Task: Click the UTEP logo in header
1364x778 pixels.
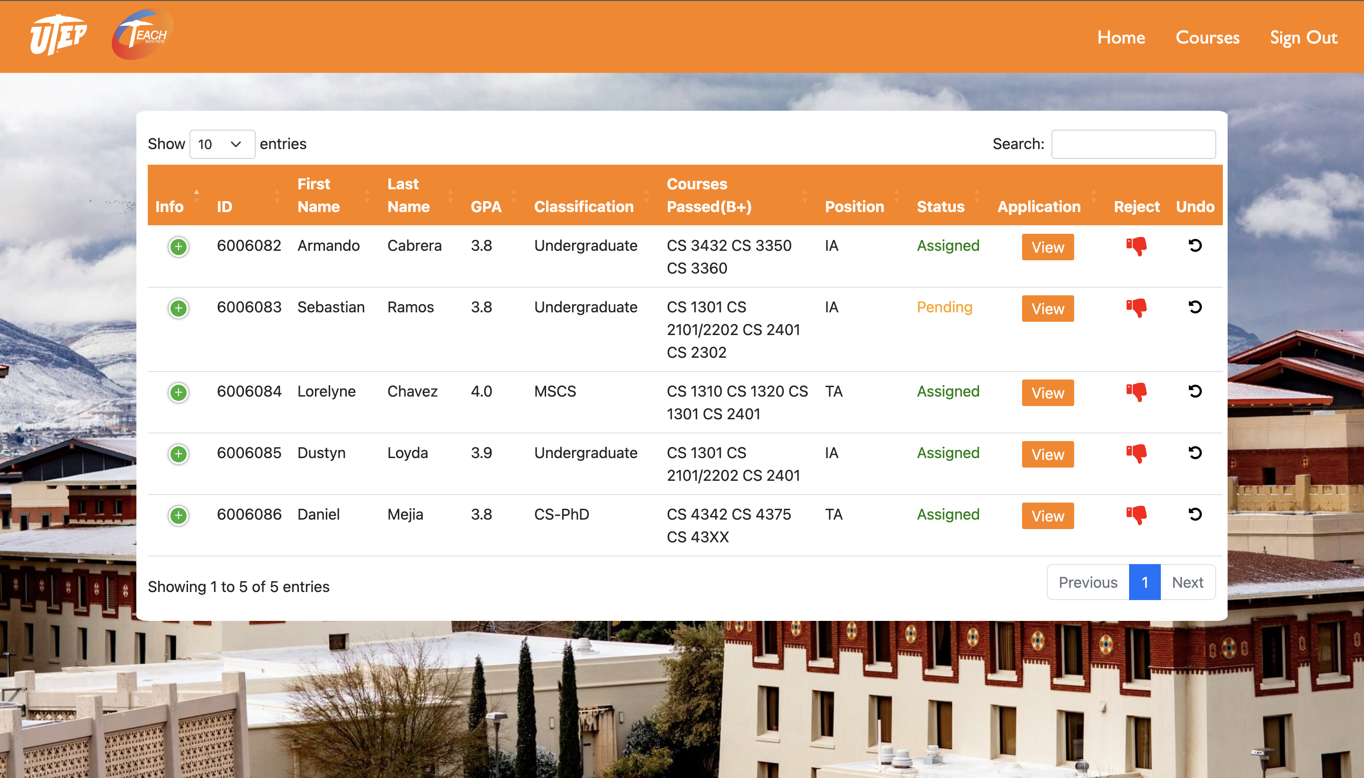Action: 58,35
